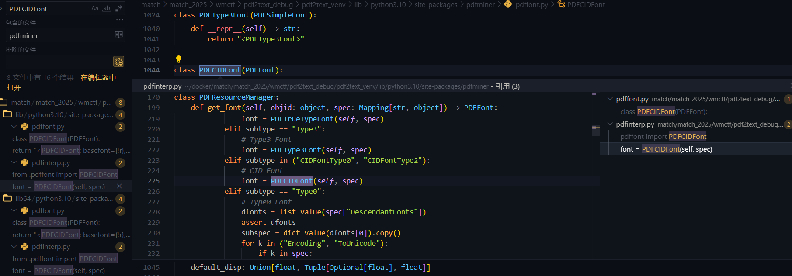Screen dimensions: 792x276
Task: Click the three-dots search details toggle
Action: click(x=119, y=20)
